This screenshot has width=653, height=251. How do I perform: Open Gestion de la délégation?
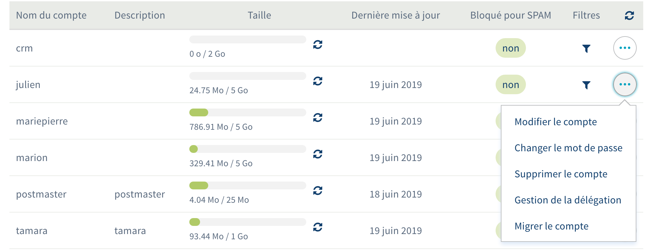(568, 200)
